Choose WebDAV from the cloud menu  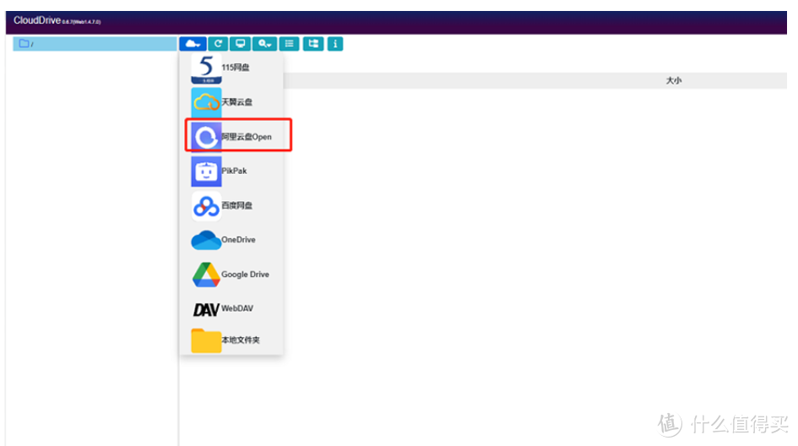click(231, 308)
